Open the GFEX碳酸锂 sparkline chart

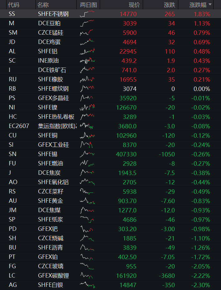click(86, 276)
